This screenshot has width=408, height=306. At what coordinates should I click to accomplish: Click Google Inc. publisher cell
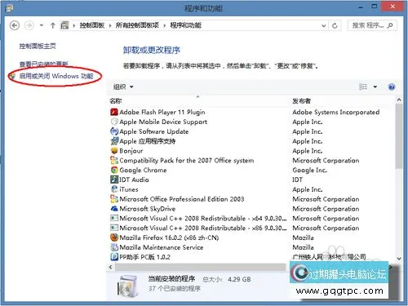[x=309, y=170]
